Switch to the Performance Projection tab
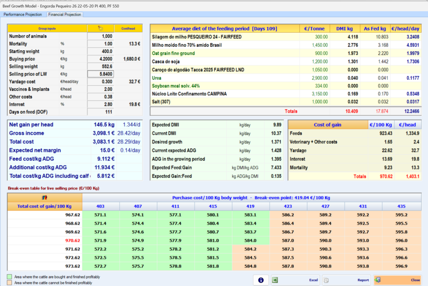Screen dimensions: 428x286 (x=23, y=15)
